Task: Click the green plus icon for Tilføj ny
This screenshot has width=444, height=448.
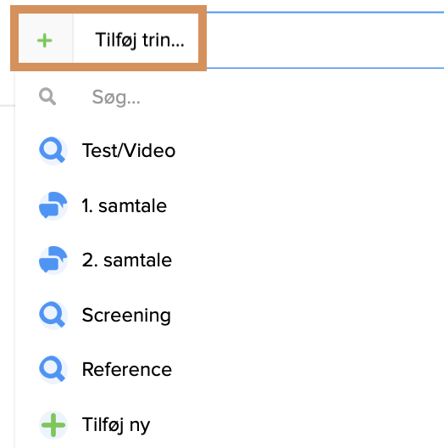Action: [53, 425]
